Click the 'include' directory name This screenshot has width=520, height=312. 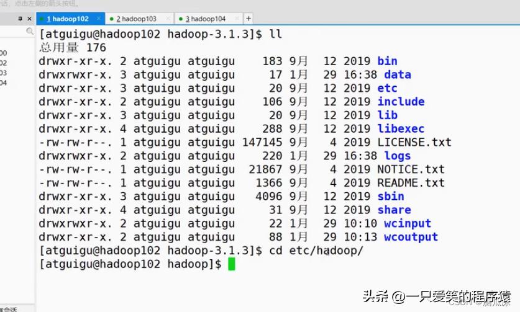[401, 102]
